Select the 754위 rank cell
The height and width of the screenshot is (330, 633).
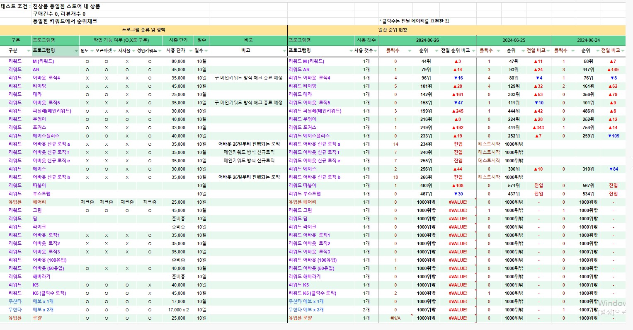[588, 128]
